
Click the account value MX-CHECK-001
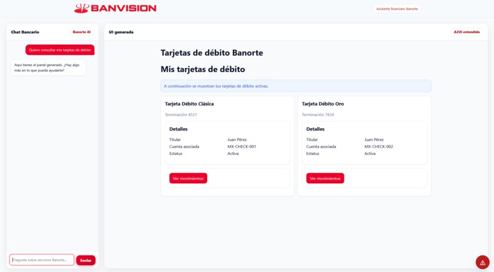(x=241, y=146)
